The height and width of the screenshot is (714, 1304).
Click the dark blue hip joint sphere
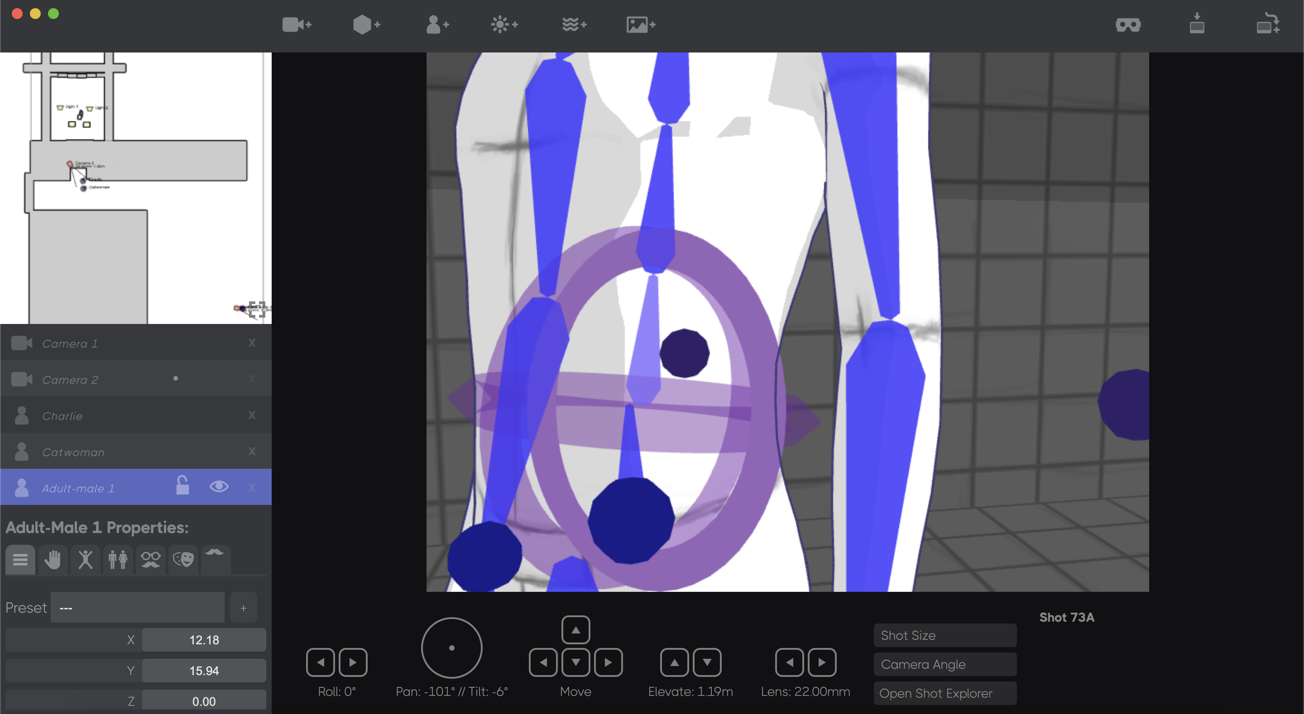click(x=630, y=521)
